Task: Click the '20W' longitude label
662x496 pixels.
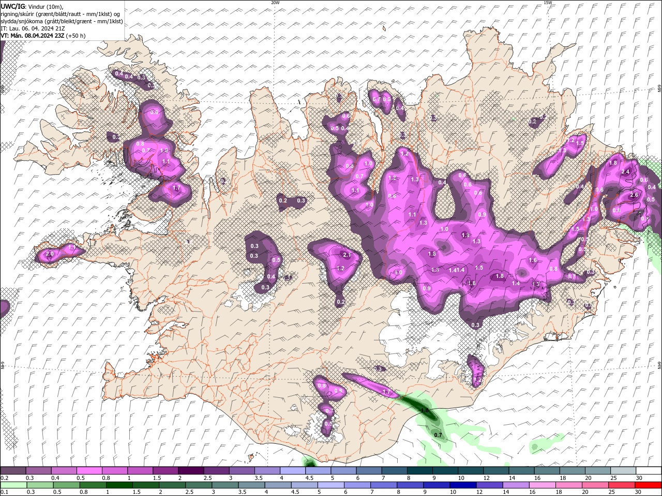Action: pos(276,3)
